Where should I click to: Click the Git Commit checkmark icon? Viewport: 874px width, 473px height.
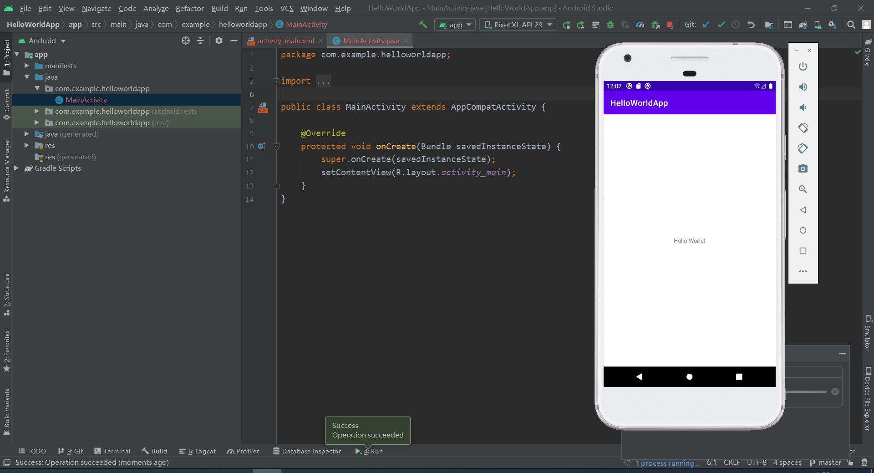click(721, 25)
